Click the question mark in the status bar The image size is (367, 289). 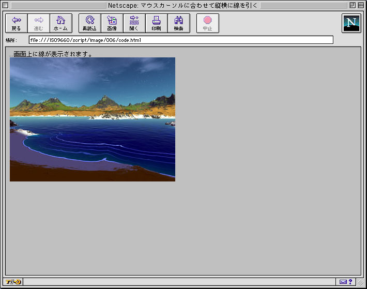pos(350,282)
